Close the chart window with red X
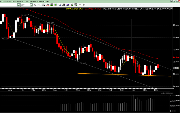The image size is (180, 113). click(x=179, y=1)
